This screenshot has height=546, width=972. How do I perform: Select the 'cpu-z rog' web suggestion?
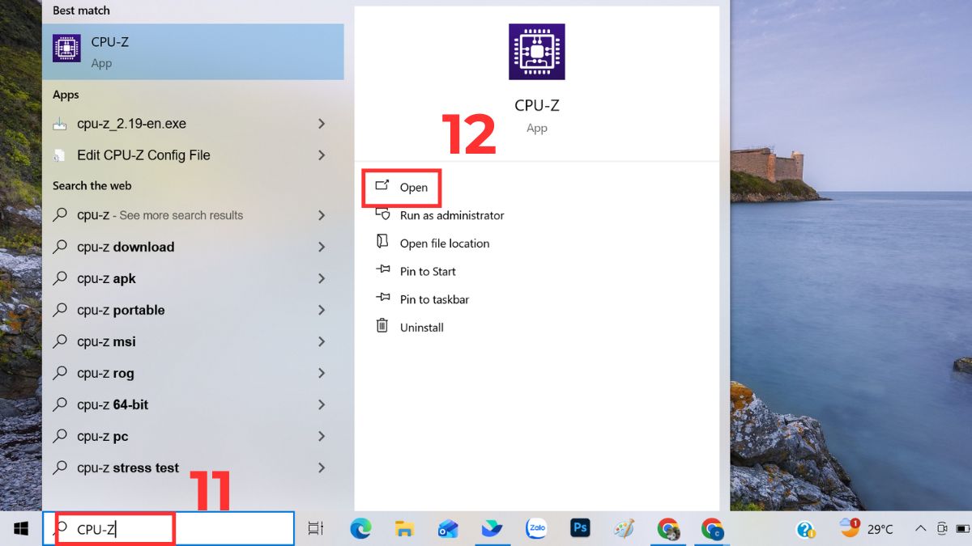point(105,373)
